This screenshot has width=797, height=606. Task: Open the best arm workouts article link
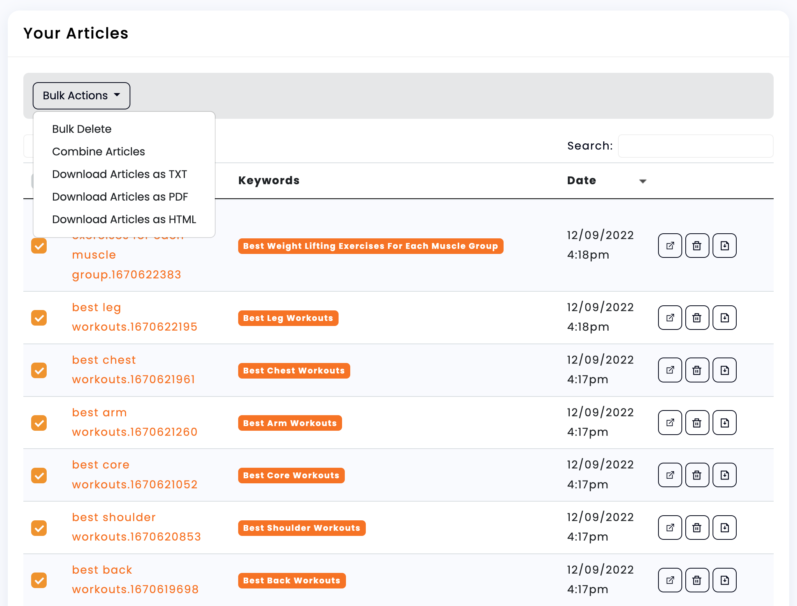[x=134, y=422]
